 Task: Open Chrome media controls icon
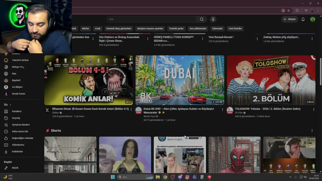(306, 11)
